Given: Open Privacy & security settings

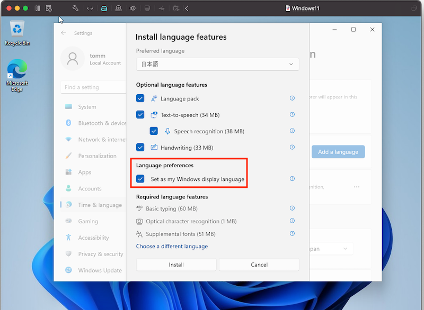Looking at the screenshot, I should click(x=93, y=254).
